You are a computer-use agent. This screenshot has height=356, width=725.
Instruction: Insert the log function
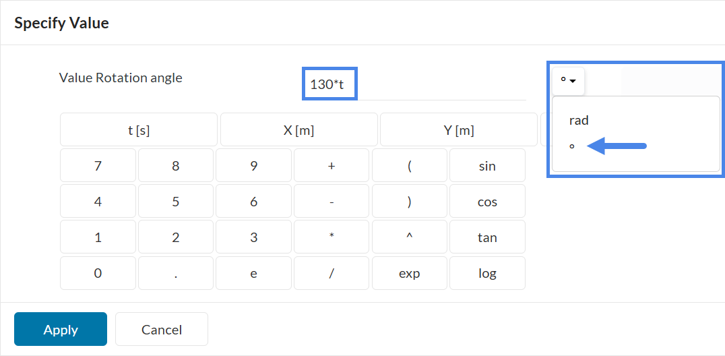pos(487,273)
